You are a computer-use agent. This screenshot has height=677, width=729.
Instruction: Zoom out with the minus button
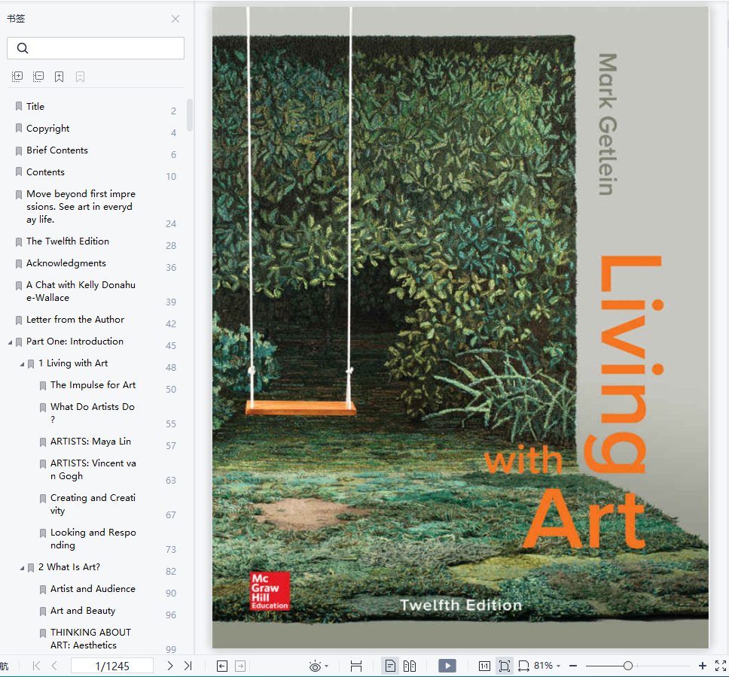click(x=573, y=666)
